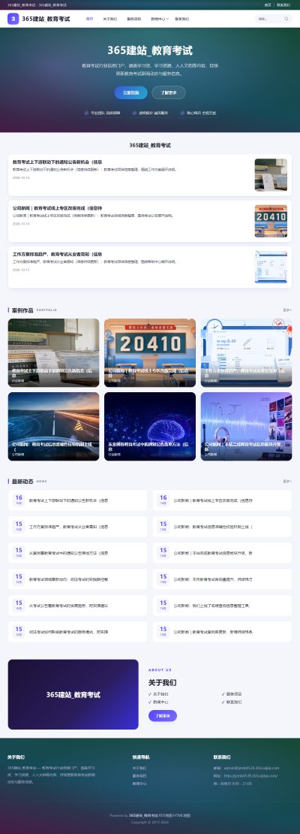Click the 20410 thumbnail in the article list
The width and height of the screenshot is (300, 834).
(271, 221)
